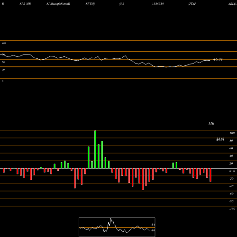Image resolution: width=237 pixels, height=237 pixels.
Task: Click the MR axis label -20
Action: coord(231,179)
